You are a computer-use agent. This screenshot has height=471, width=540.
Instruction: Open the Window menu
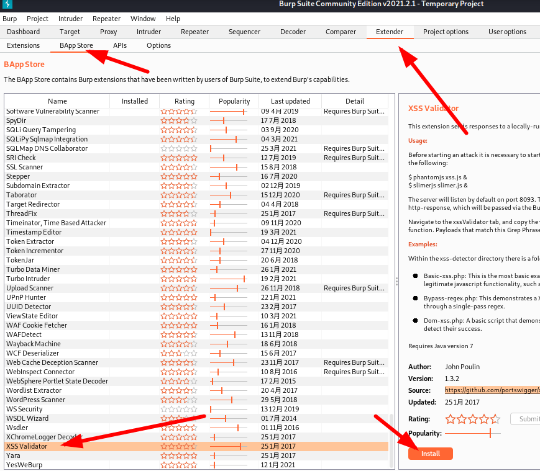click(143, 19)
